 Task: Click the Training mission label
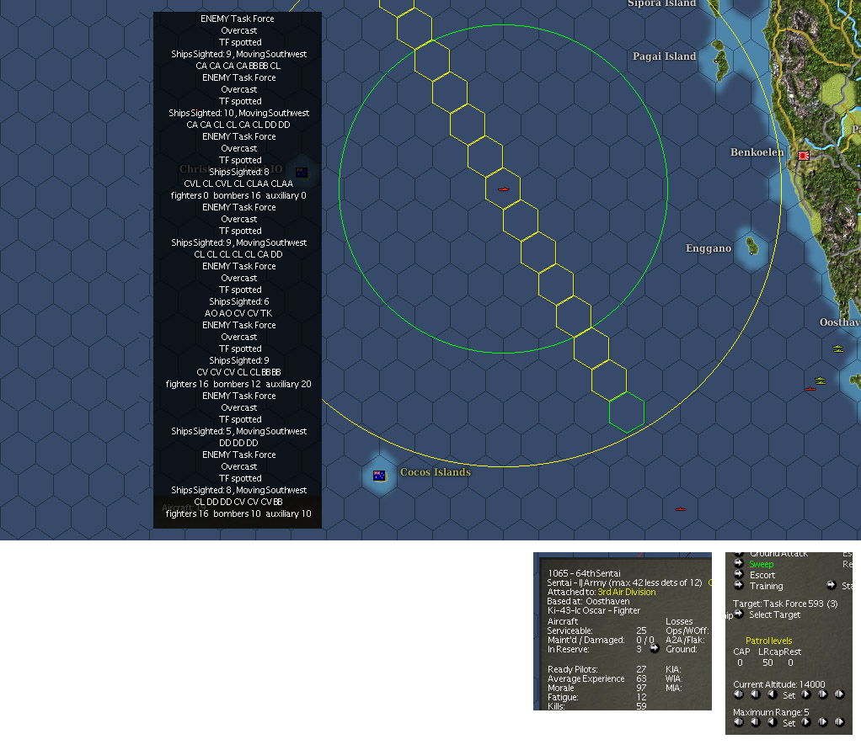766,586
